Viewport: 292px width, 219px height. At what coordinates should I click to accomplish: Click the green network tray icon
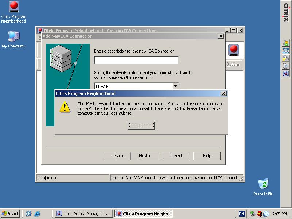[x=253, y=214]
